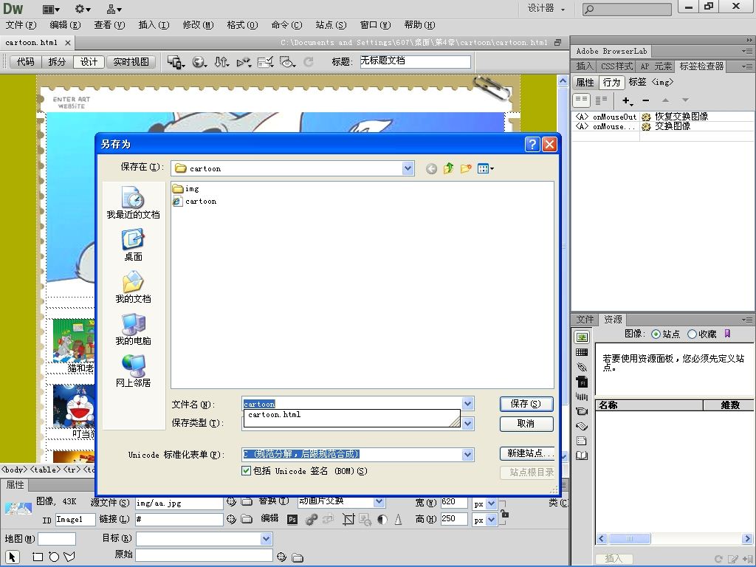Screen dimensions: 756x567
Task: Click the brightness and contrast icon
Action: tap(382, 519)
